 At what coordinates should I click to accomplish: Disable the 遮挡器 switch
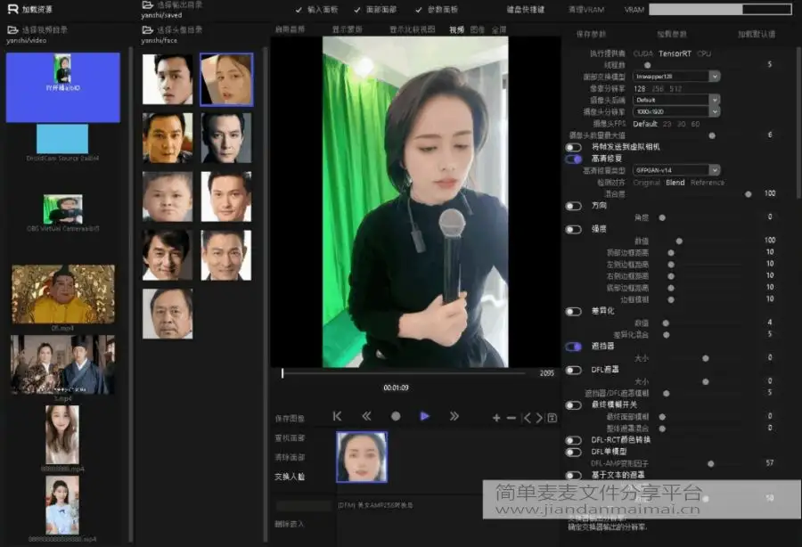pyautogui.click(x=574, y=347)
